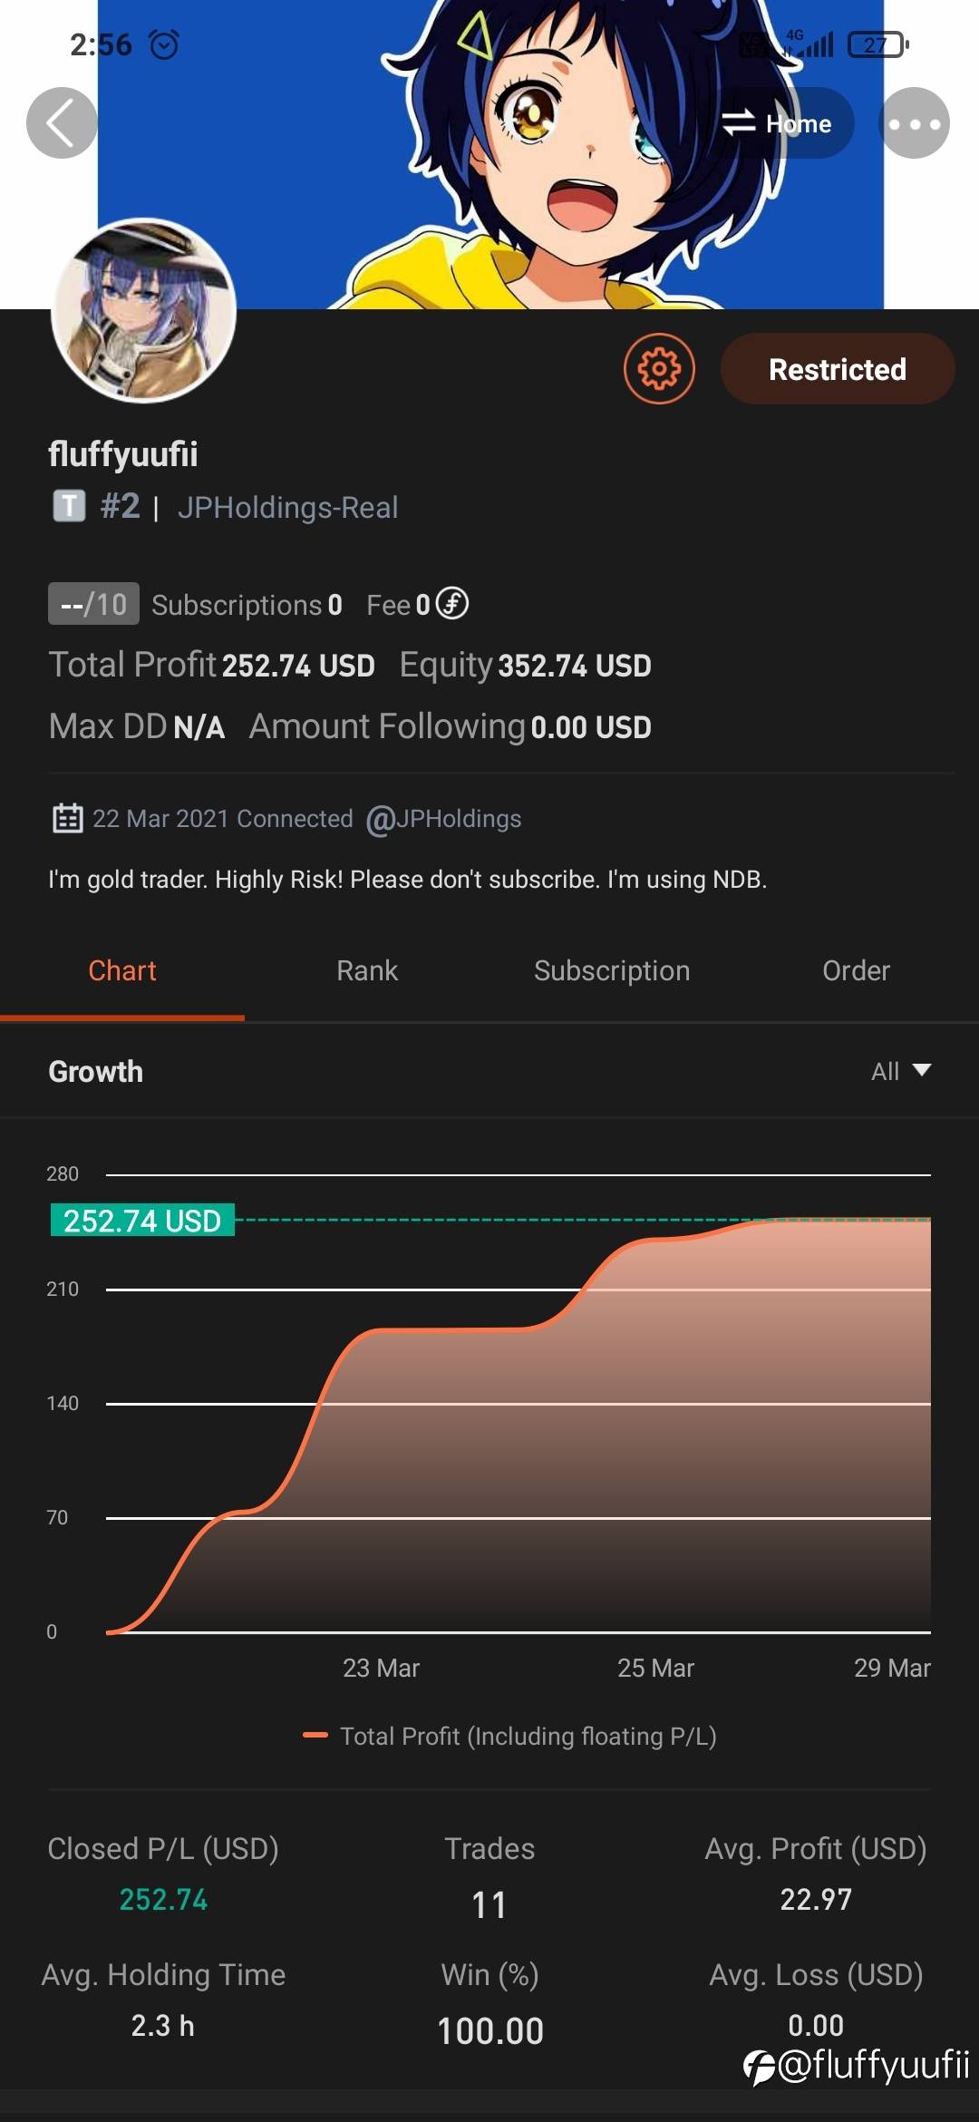
Task: Tap the fee coin icon
Action: (x=452, y=603)
